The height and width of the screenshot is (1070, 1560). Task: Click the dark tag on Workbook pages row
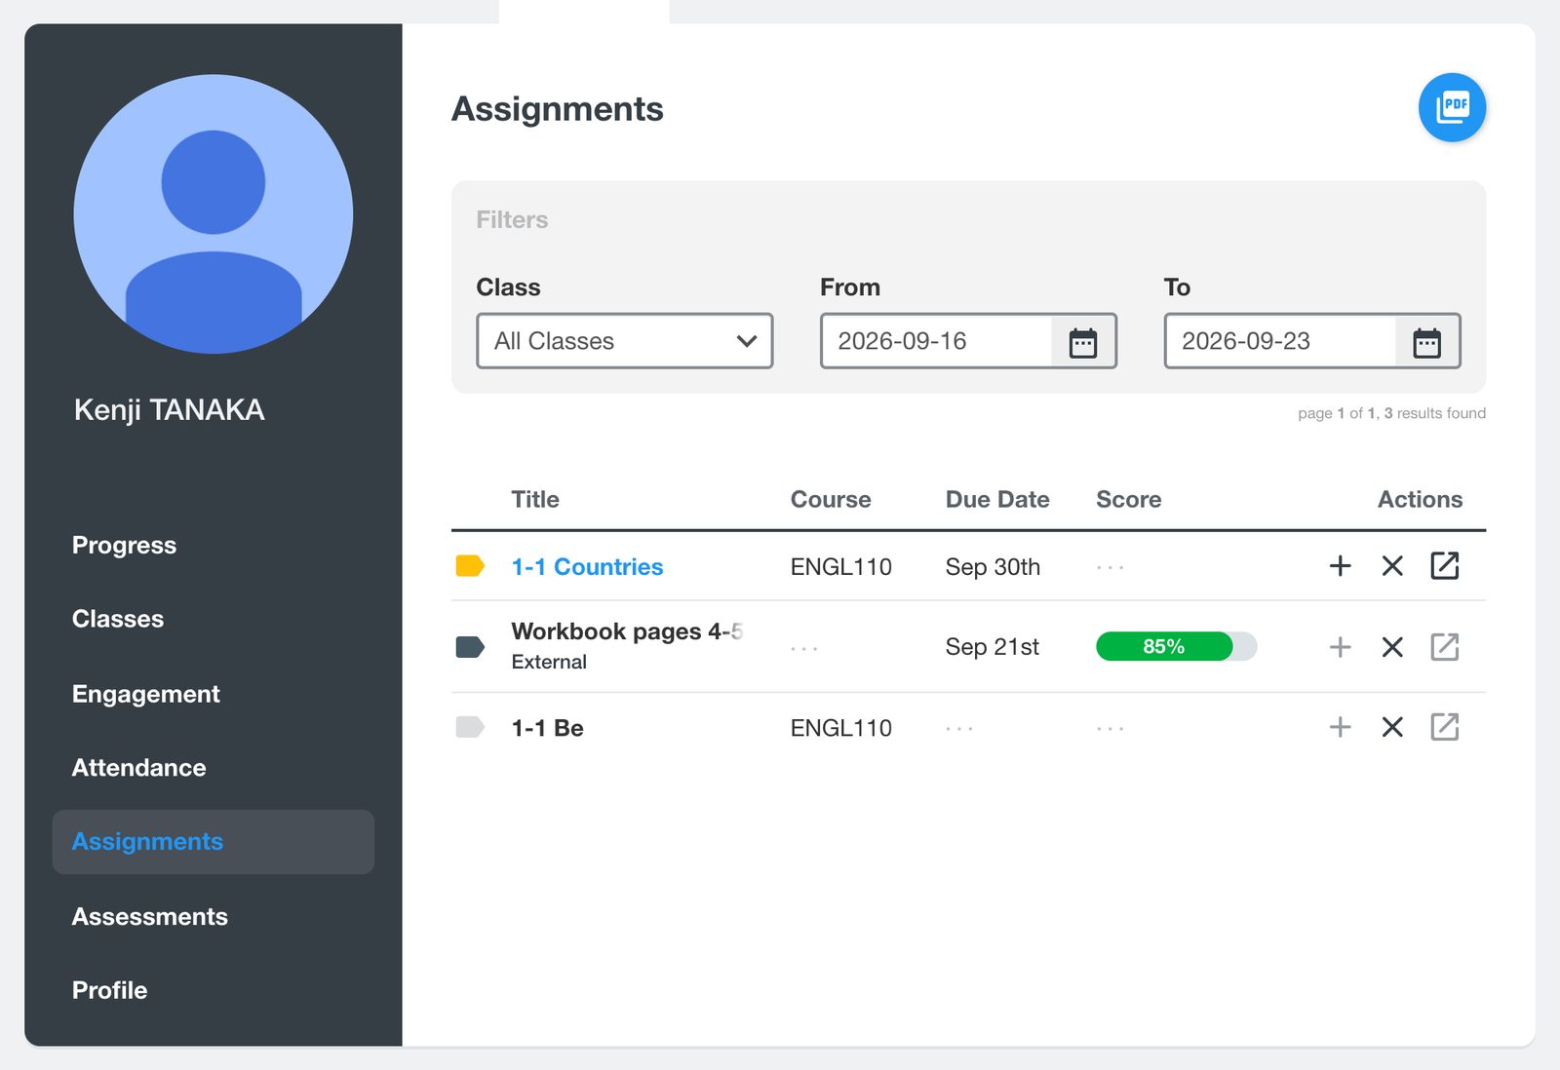470,647
